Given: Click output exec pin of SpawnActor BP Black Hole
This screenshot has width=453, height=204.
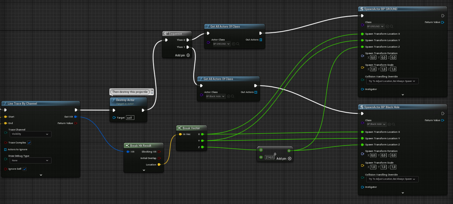Looking at the screenshot, I should point(443,114).
